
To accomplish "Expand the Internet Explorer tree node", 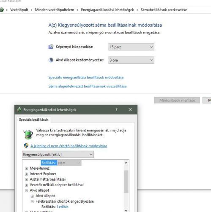I will (x=26, y=174).
